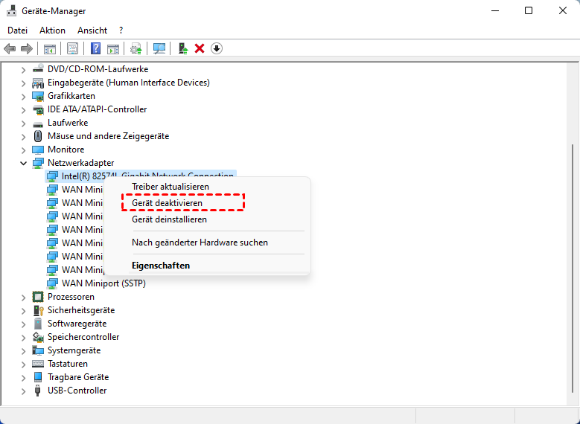This screenshot has height=424, width=580.
Task: Click the vertical scrollbar thumb
Action: click(x=573, y=269)
